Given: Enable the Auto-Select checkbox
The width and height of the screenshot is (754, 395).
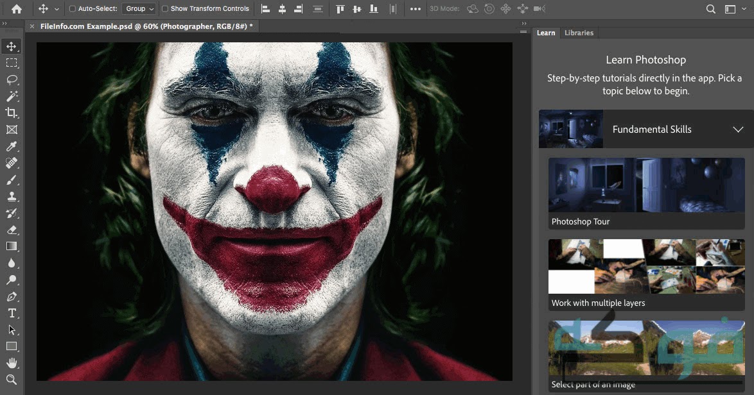Looking at the screenshot, I should click(x=73, y=8).
